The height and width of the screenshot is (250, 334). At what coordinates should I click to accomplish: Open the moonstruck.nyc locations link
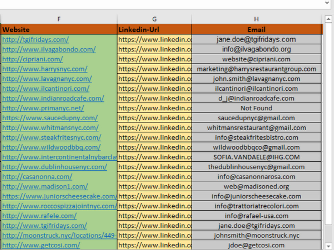click(x=59, y=235)
